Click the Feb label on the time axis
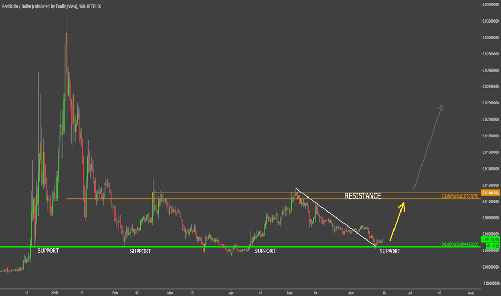The image size is (501, 296). tap(115, 293)
